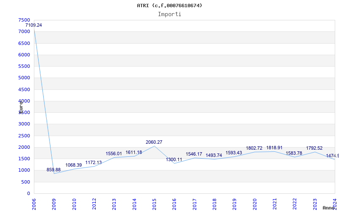Click the 1556.01 data label
This screenshot has height=212, width=339.
(114, 154)
